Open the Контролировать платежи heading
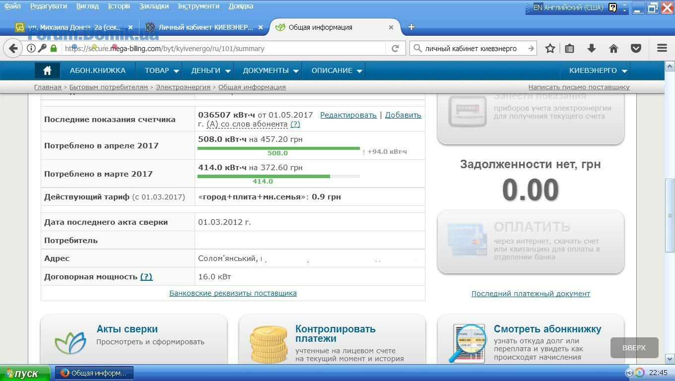Viewport: 675px width, 381px height. point(336,333)
